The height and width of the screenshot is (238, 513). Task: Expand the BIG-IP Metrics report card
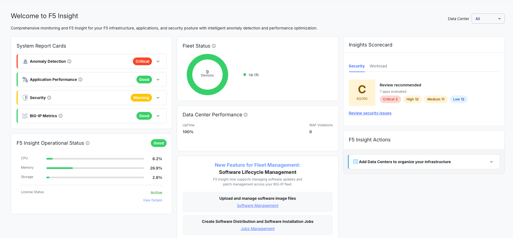tap(158, 116)
